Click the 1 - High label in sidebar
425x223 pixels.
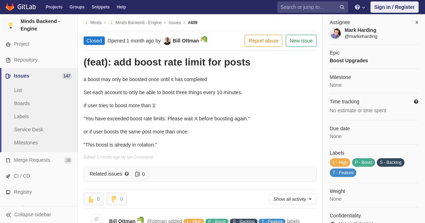pyautogui.click(x=340, y=162)
